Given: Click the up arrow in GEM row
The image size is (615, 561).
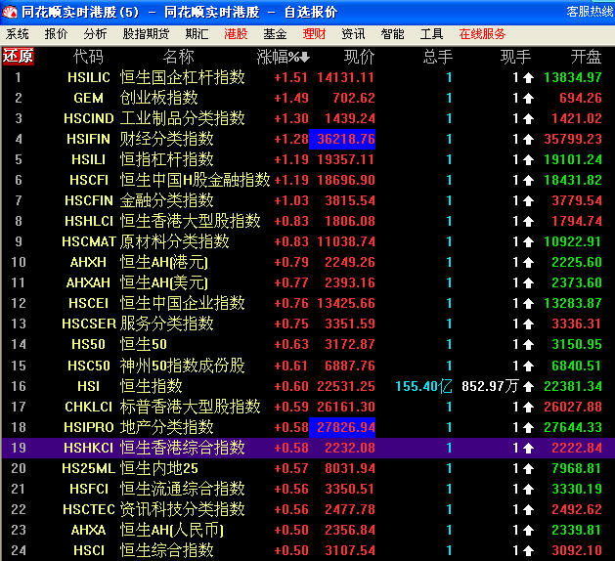Looking at the screenshot, I should 528,98.
